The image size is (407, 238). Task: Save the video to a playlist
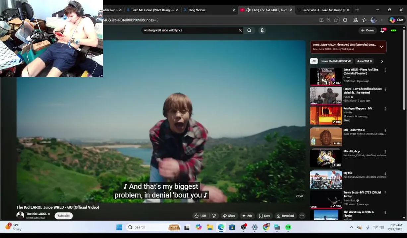(x=264, y=216)
